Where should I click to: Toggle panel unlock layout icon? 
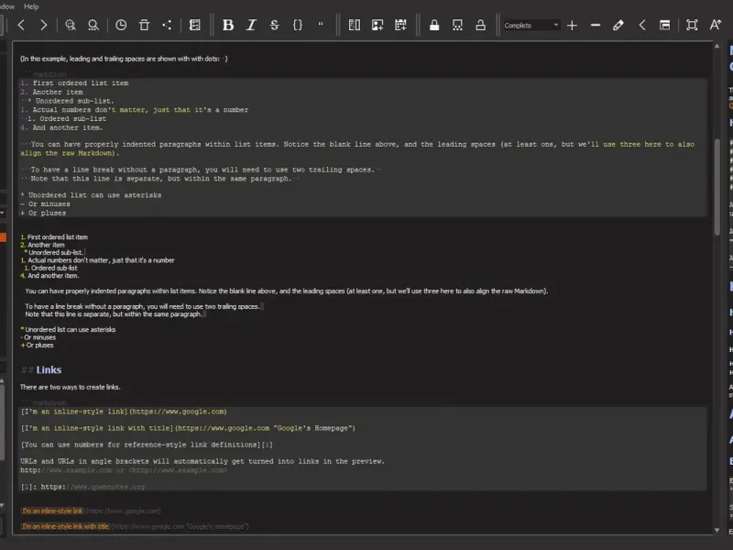coord(665,26)
